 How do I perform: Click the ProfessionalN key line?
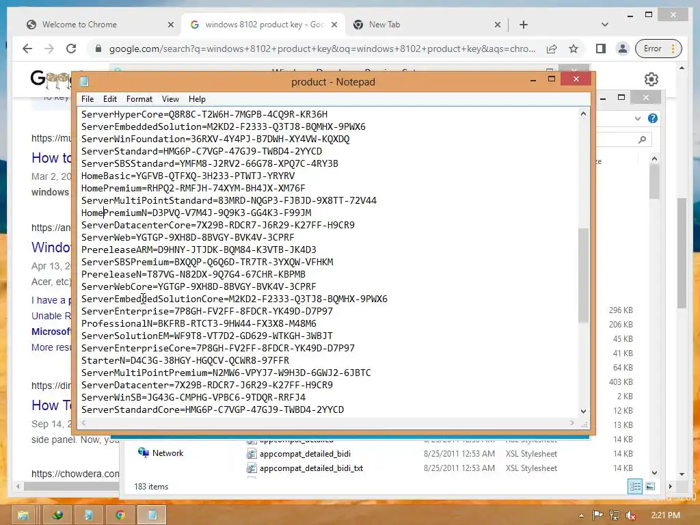coord(199,323)
